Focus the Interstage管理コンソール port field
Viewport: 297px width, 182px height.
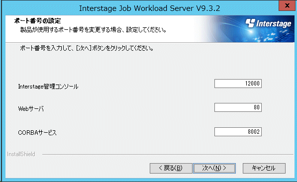238,84
